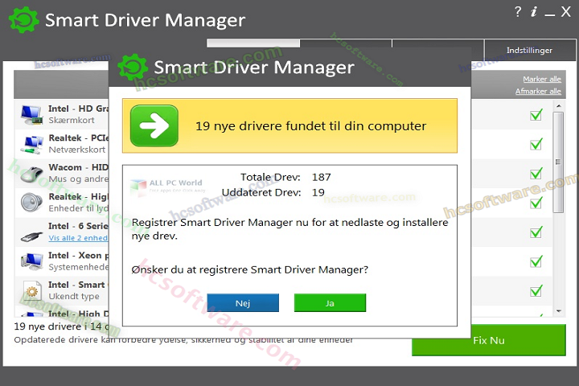Open info via the i icon
Image resolution: width=579 pixels, height=386 pixels.
(x=534, y=11)
